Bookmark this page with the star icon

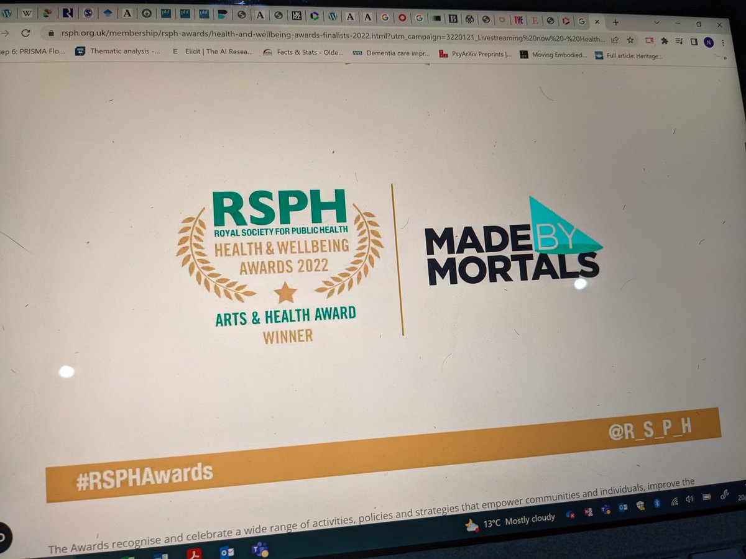click(630, 40)
